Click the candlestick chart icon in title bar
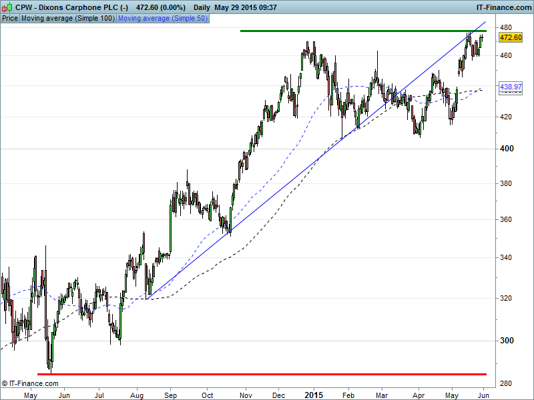The image size is (534, 400). click(7, 7)
